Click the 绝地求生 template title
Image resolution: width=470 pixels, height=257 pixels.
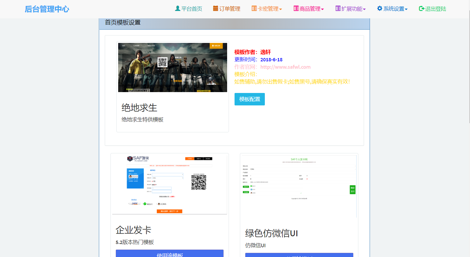[139, 107]
